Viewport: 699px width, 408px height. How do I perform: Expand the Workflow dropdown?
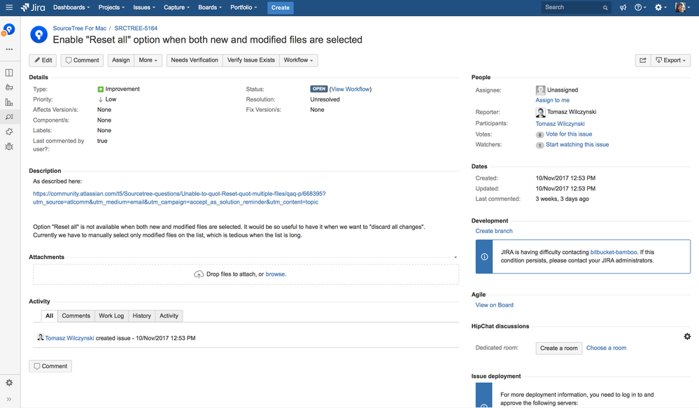coord(298,60)
